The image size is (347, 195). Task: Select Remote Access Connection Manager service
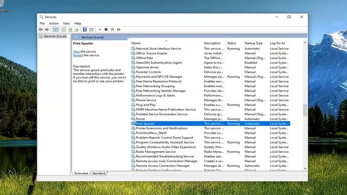click(210, 166)
